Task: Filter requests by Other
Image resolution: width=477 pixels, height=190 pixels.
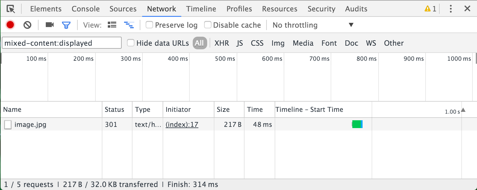Action: pos(394,43)
